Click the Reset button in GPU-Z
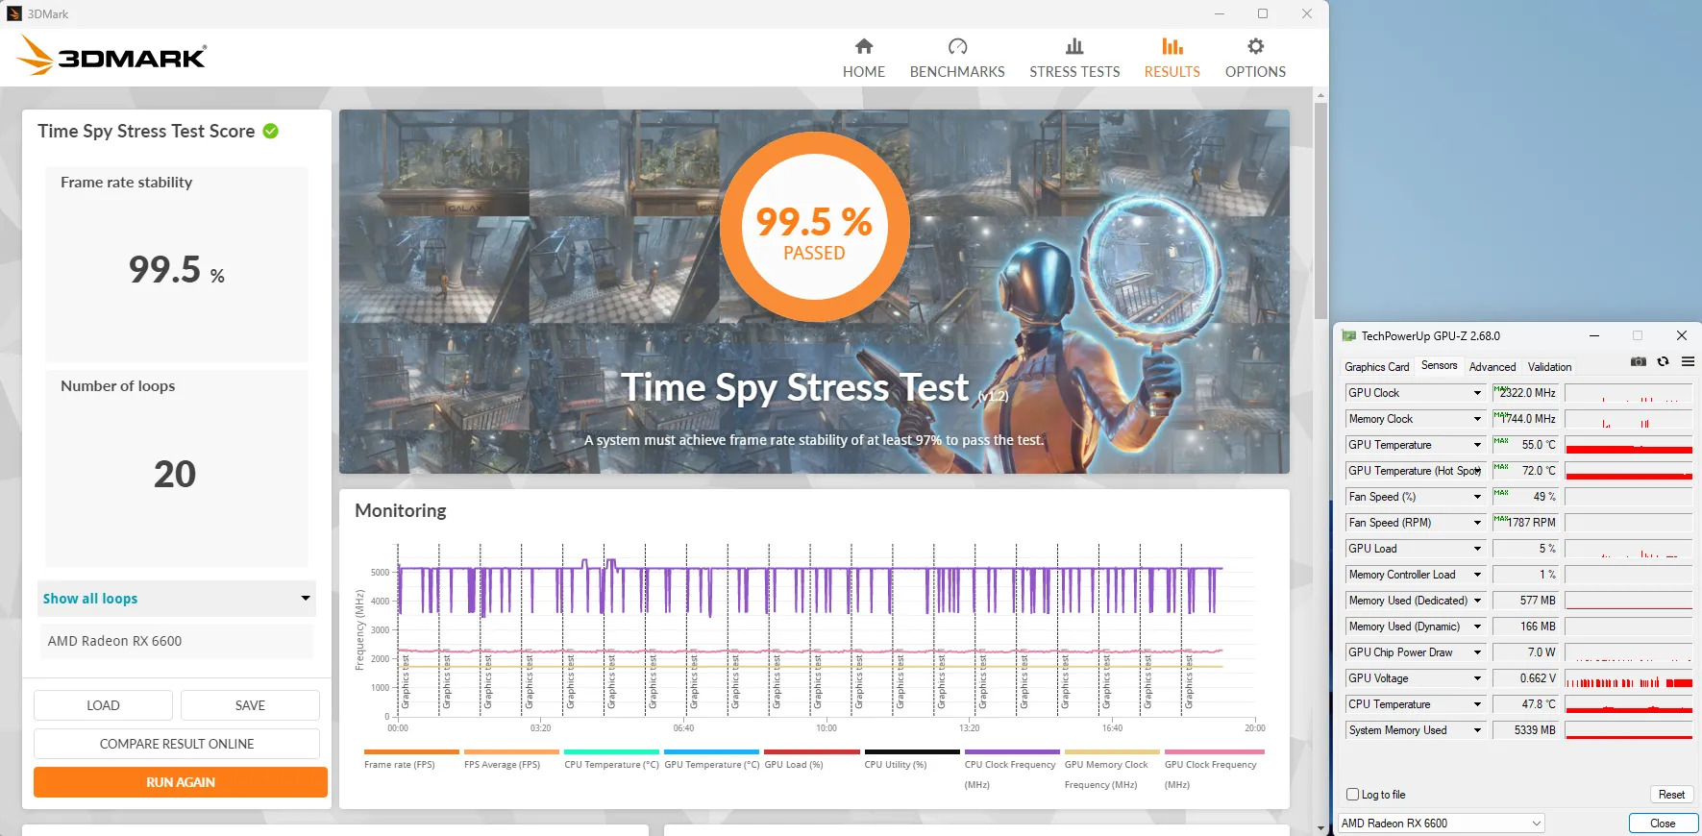Image resolution: width=1702 pixels, height=836 pixels. (x=1671, y=795)
